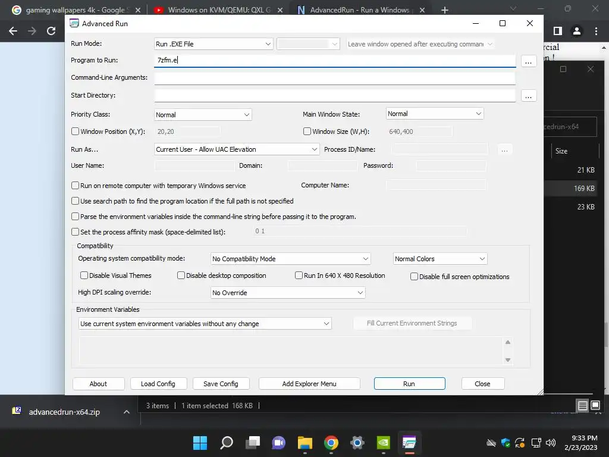Close the Windows on KVM/QEMU tab
The width and height of the screenshot is (609, 457).
point(280,10)
